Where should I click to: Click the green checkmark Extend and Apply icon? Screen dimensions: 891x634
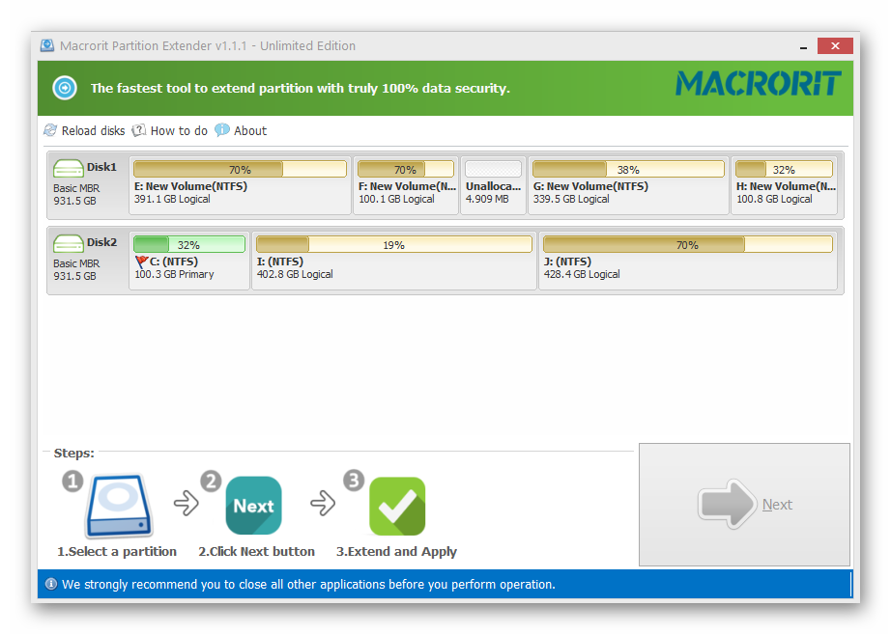pos(397,507)
